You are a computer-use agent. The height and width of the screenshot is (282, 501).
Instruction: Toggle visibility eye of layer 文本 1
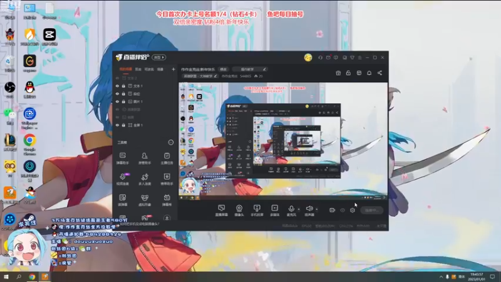coord(117,86)
